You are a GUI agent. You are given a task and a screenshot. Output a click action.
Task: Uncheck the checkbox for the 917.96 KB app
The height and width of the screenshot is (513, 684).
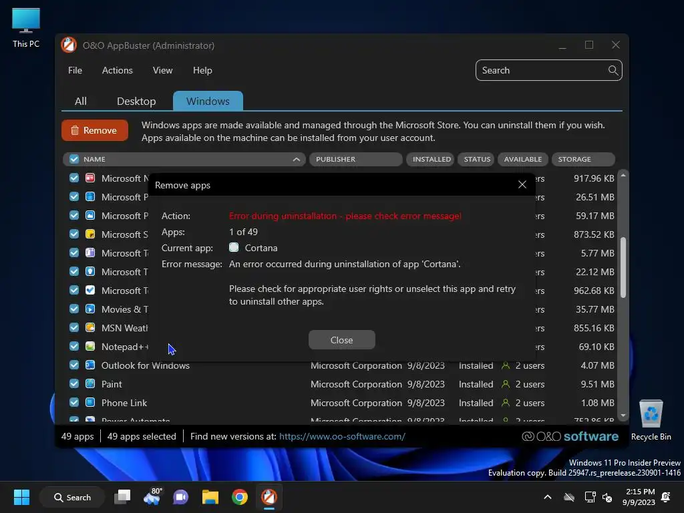[x=74, y=178]
